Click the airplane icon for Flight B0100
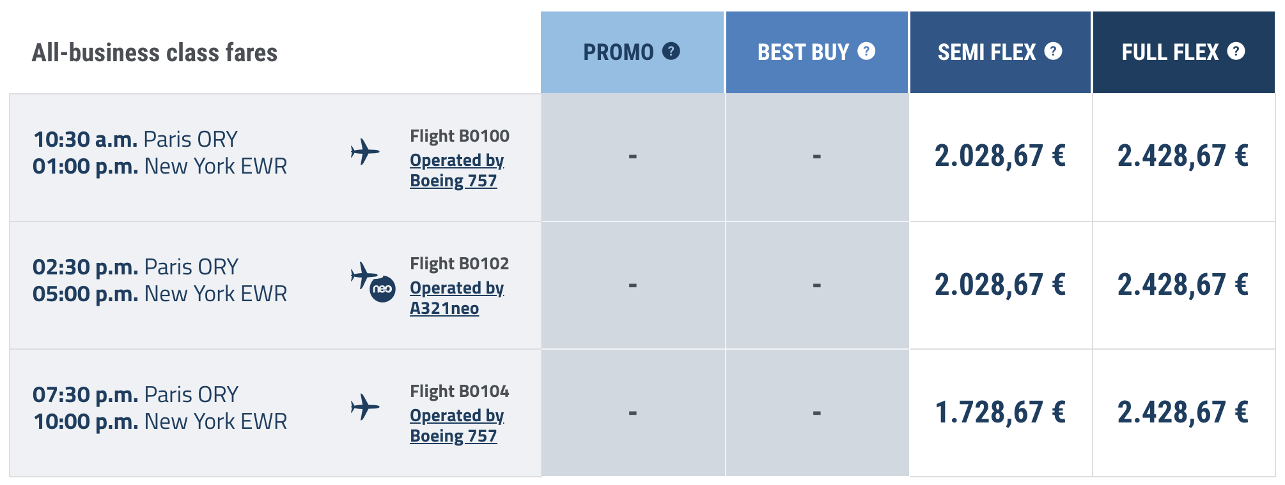Screen dimensions: 1285x485 [365, 152]
